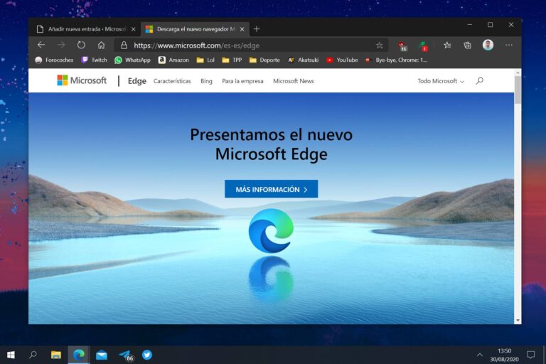Close the 'Añadir nueva entrada' tab
This screenshot has height=364, width=546.
click(x=133, y=29)
